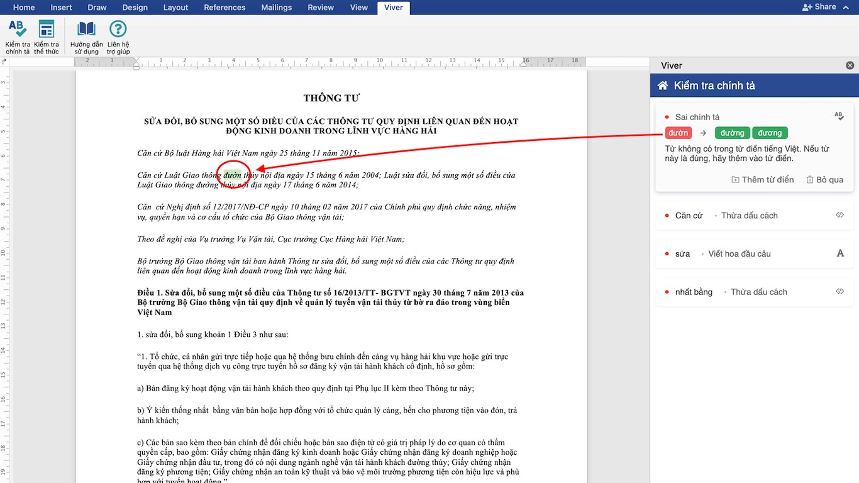Image resolution: width=859 pixels, height=483 pixels.
Task: Apply the suggestion 'đương'
Action: coord(770,133)
